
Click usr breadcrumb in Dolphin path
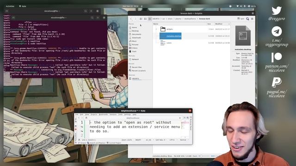(164, 19)
